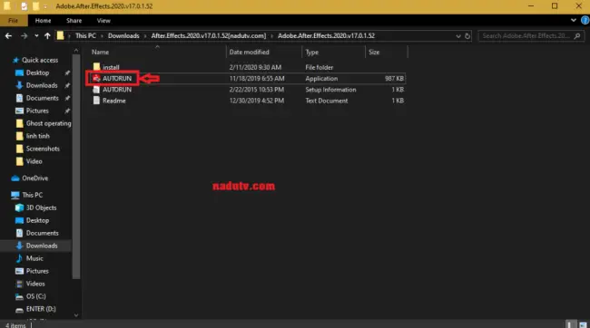
Task: Open Pictures under This PC
Action: [37, 271]
